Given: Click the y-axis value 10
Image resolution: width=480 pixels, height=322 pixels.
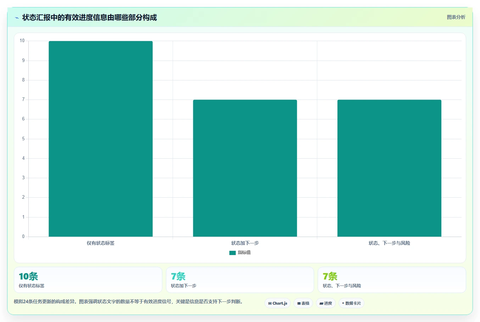Looking at the screenshot, I should pyautogui.click(x=22, y=41).
